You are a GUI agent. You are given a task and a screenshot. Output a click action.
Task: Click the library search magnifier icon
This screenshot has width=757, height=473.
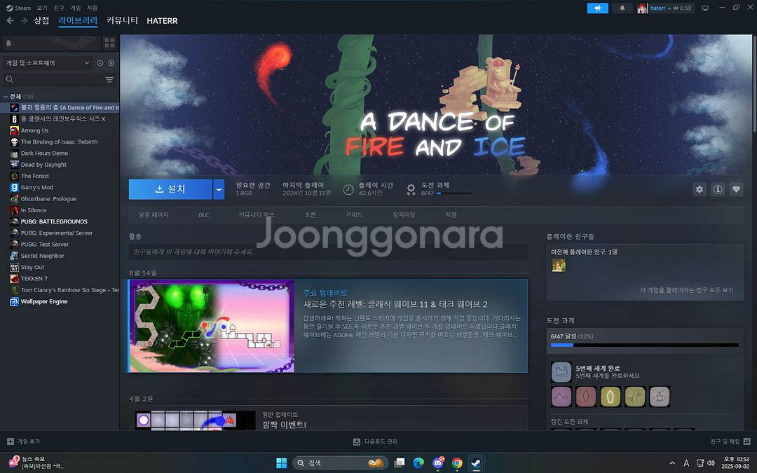[10, 79]
